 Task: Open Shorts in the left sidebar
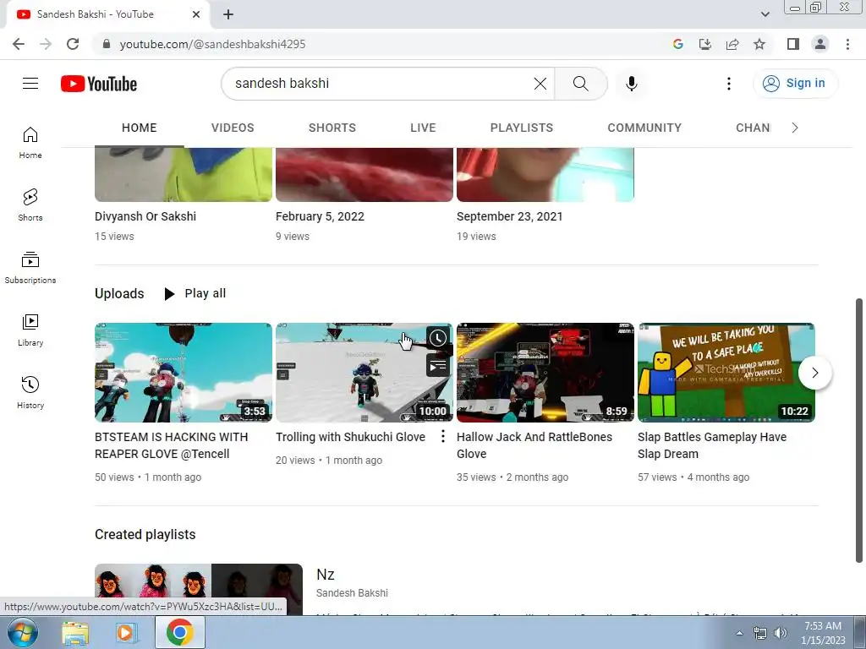[30, 205]
